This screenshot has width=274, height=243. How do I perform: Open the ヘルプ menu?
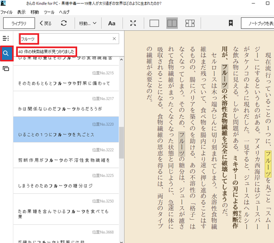pyautogui.click(x=64, y=12)
